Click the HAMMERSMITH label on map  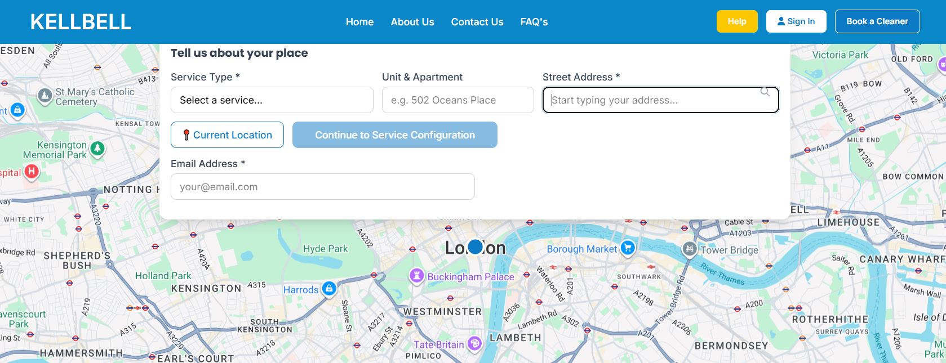tap(81, 353)
